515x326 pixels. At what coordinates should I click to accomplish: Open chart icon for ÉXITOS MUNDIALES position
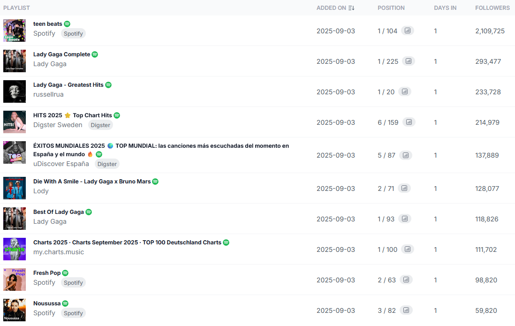pyautogui.click(x=406, y=155)
